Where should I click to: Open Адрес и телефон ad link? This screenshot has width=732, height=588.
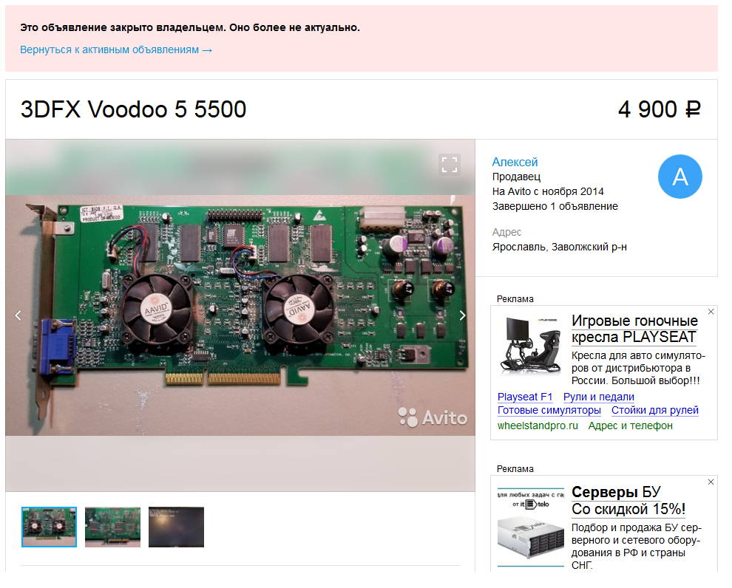click(630, 425)
